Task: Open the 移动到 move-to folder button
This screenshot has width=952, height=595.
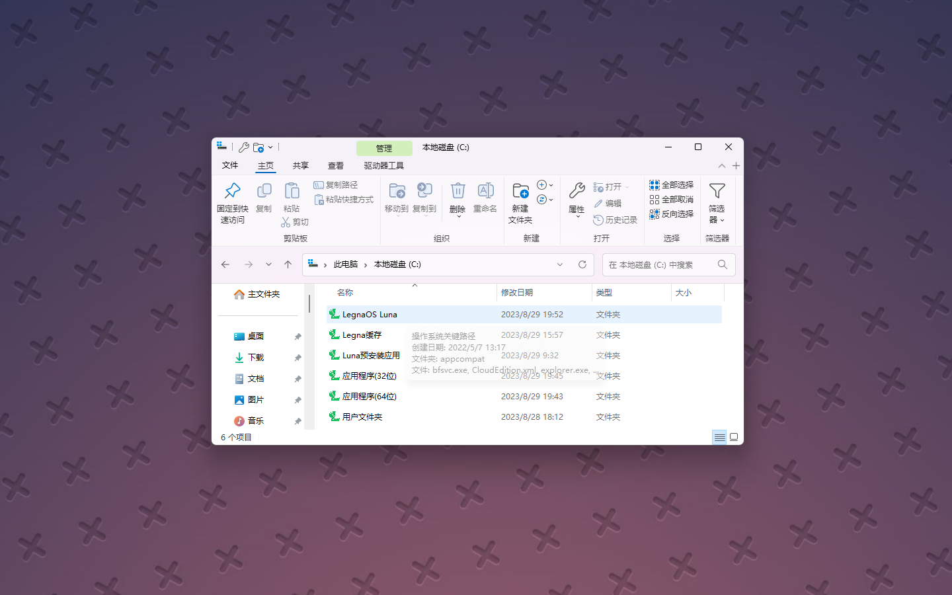Action: [x=397, y=198]
